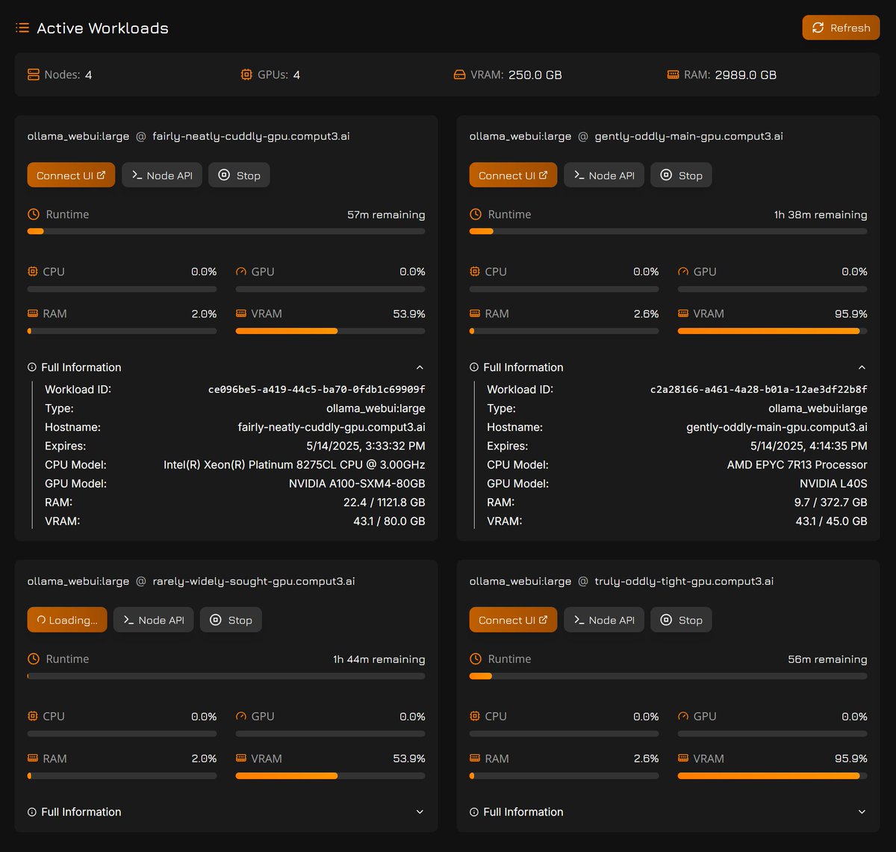Open Node API on gently-oddly-main workload

tap(603, 175)
